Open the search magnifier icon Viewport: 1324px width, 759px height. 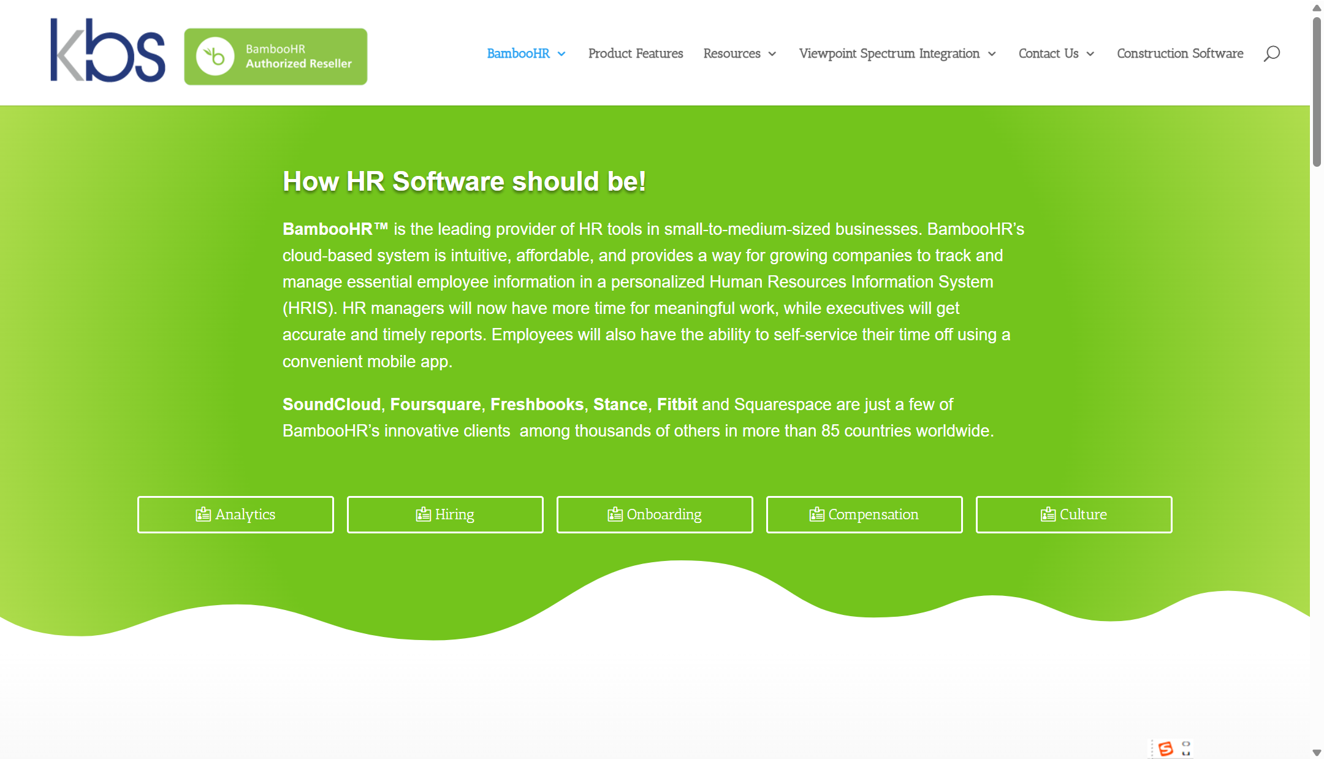[x=1271, y=53]
